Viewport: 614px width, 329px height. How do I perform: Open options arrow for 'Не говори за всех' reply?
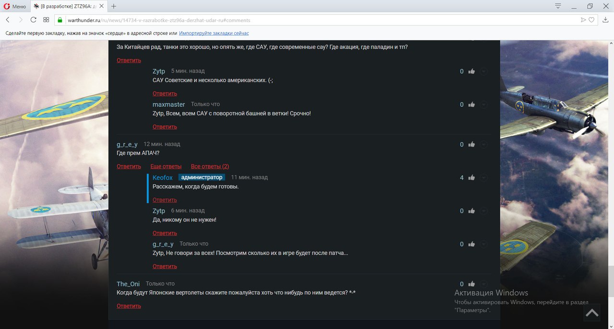[484, 244]
